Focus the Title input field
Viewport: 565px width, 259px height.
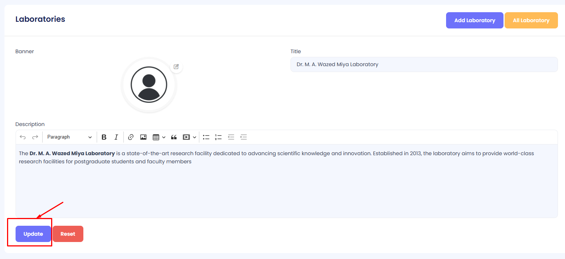pos(424,65)
